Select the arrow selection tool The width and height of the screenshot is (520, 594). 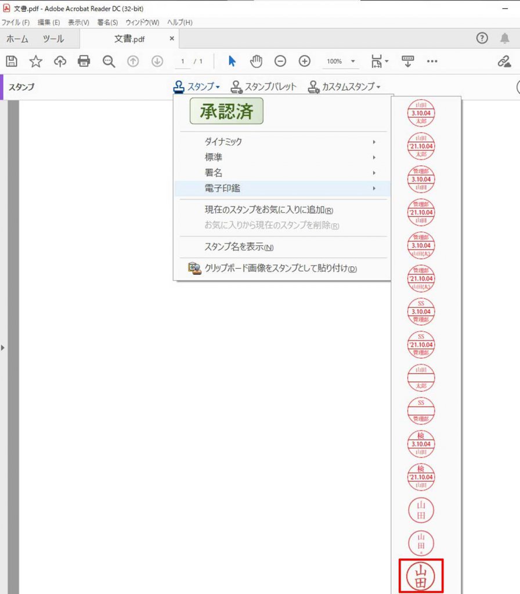(232, 61)
